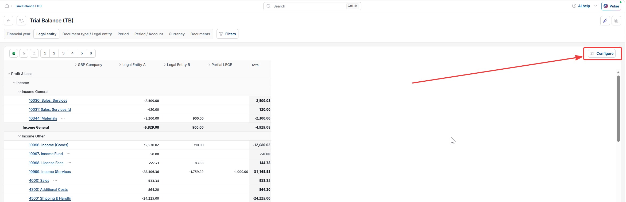Expand the GBP Company column
The height and width of the screenshot is (202, 626).
tap(76, 65)
